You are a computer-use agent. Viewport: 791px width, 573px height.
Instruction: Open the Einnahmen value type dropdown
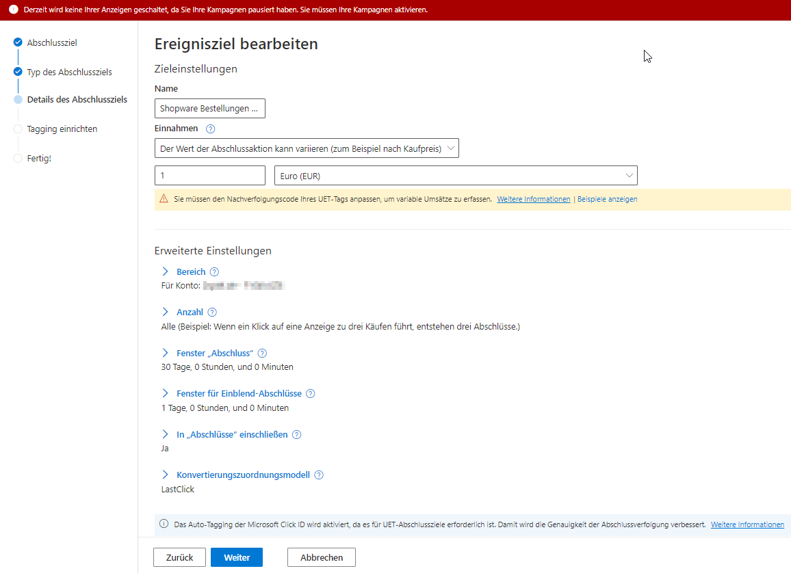point(307,148)
